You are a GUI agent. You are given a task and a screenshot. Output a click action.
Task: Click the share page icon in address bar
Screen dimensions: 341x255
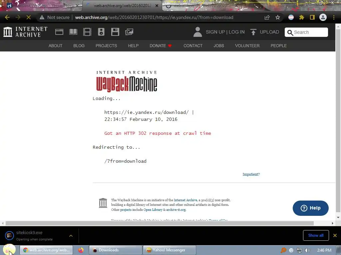267,18
